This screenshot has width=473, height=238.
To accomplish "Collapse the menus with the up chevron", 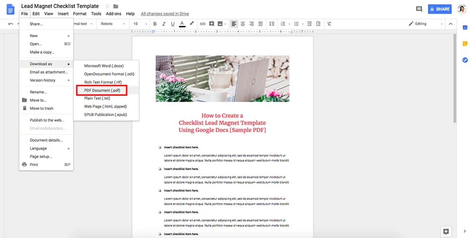I will (451, 24).
